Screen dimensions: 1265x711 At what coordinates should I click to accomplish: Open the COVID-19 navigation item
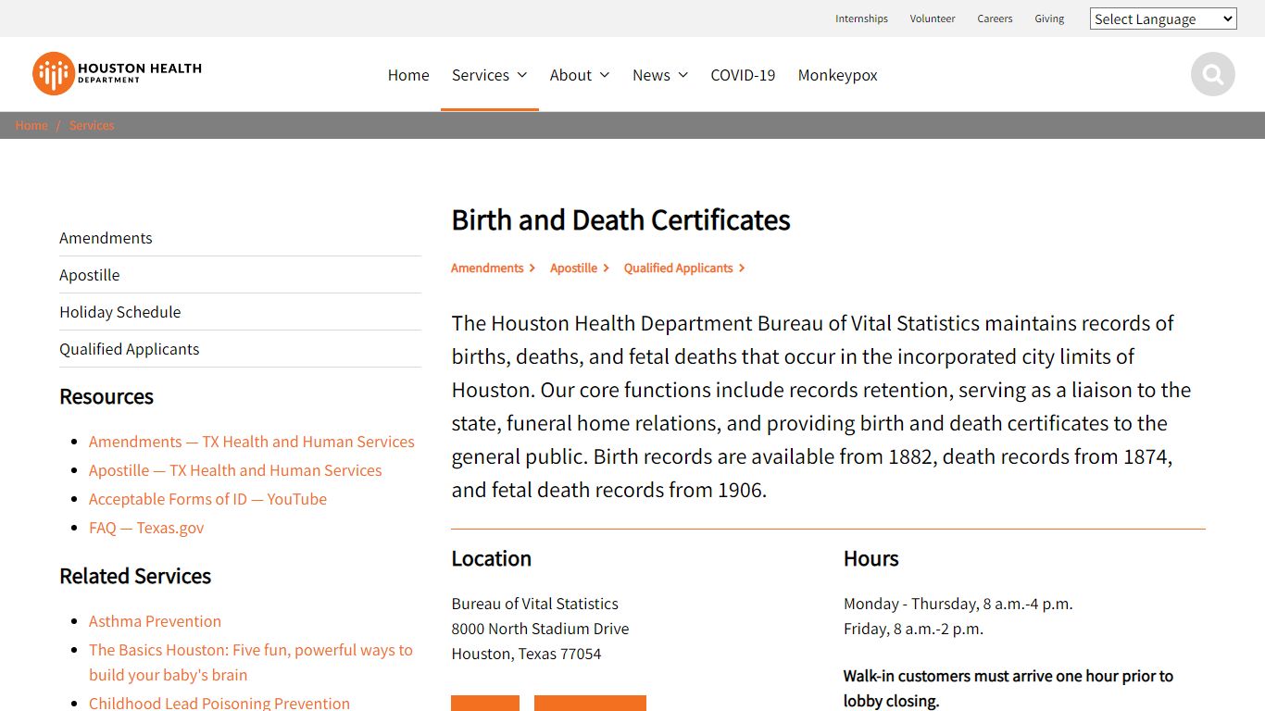tap(743, 75)
